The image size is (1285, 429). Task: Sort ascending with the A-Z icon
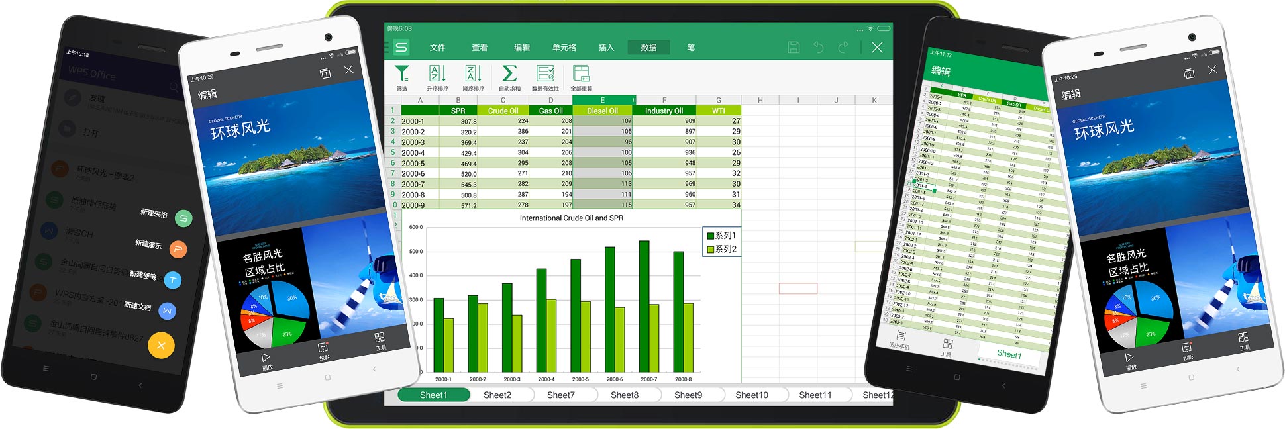(x=437, y=73)
